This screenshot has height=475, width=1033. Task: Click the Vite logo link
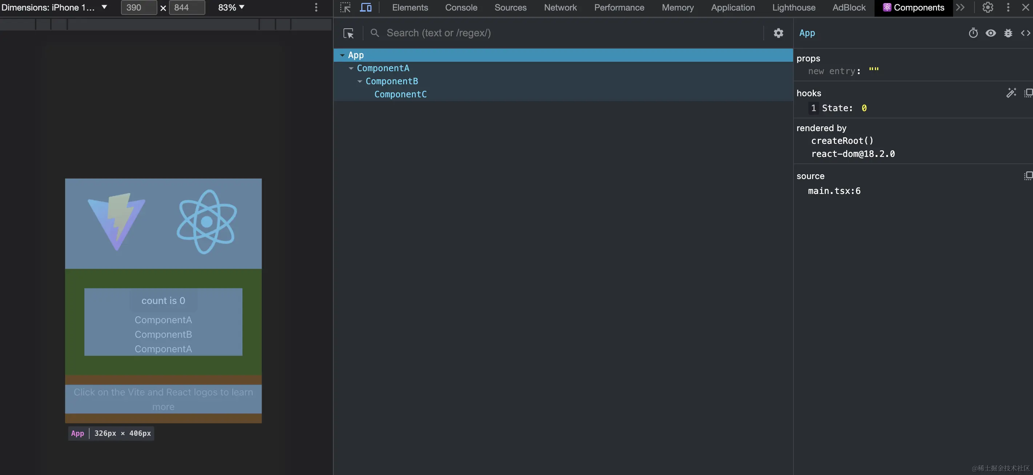coord(116,222)
